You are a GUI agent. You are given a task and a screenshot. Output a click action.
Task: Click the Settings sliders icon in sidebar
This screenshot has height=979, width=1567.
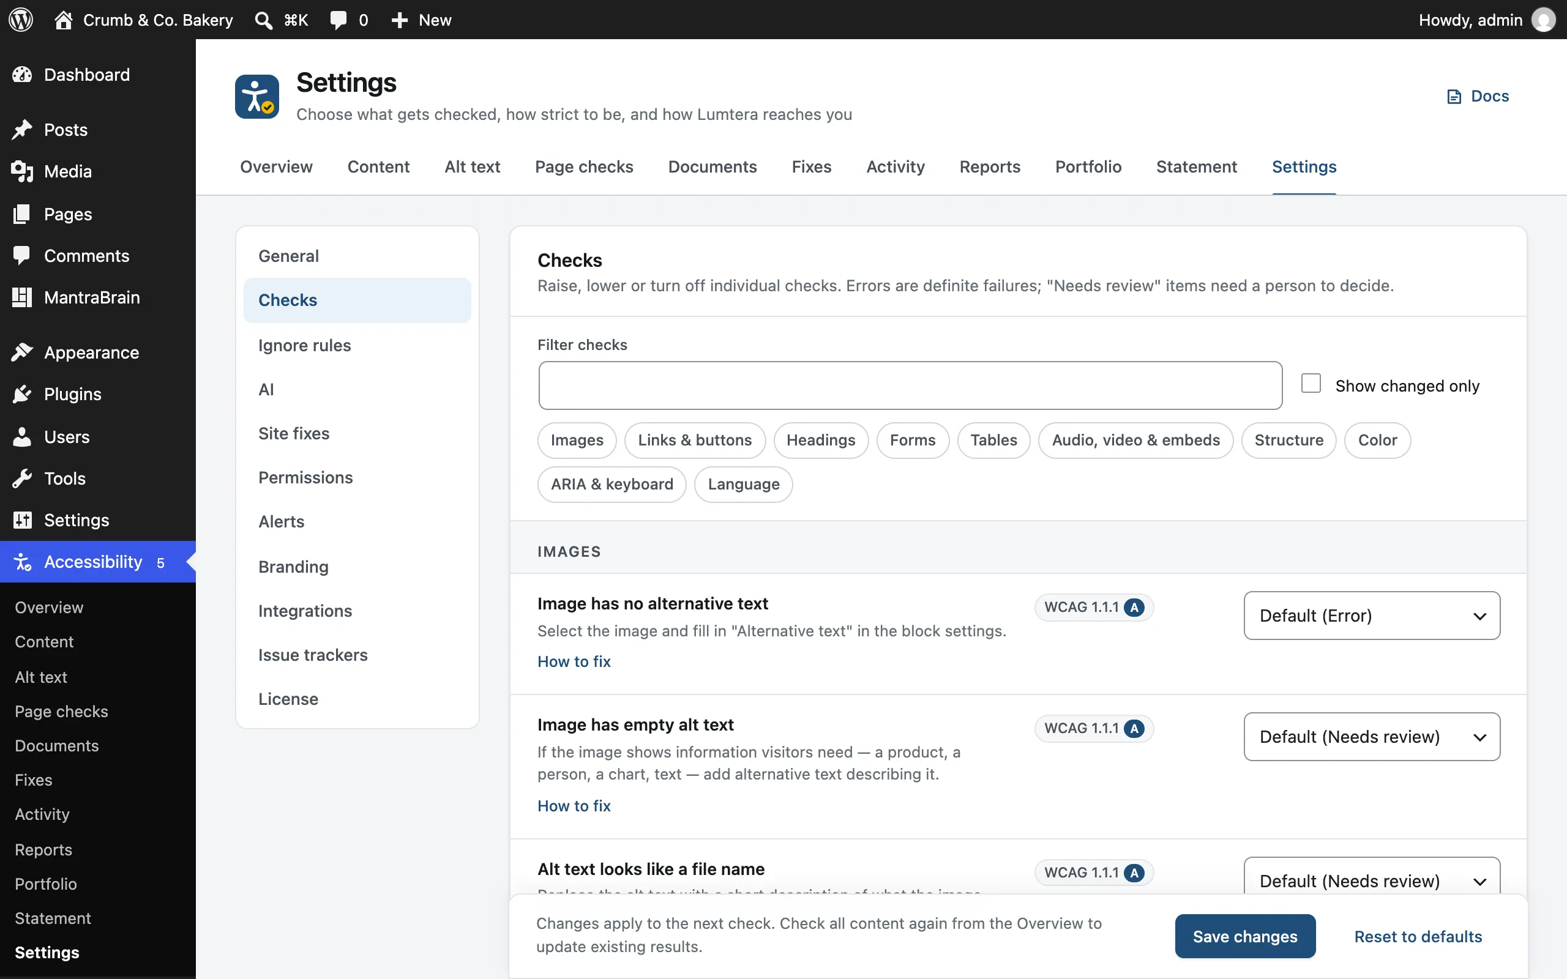(22, 520)
